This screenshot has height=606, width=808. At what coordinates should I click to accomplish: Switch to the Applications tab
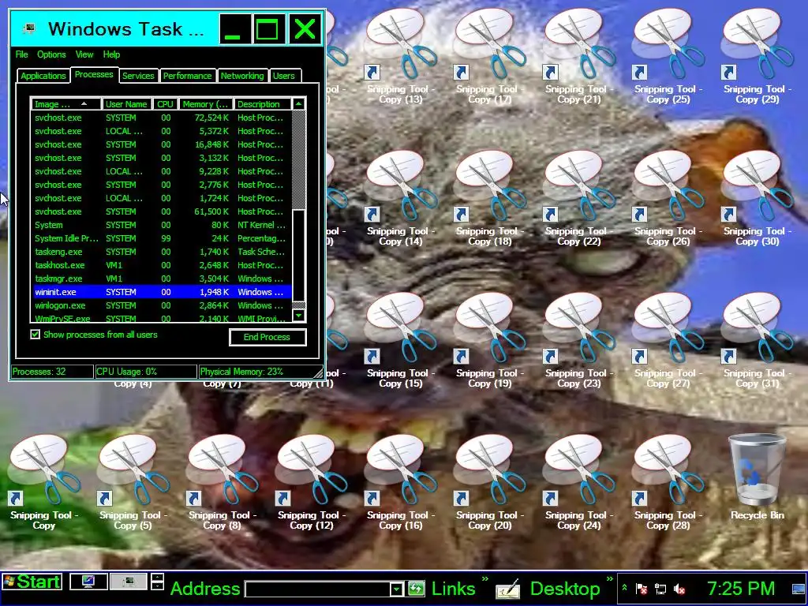pyautogui.click(x=43, y=76)
